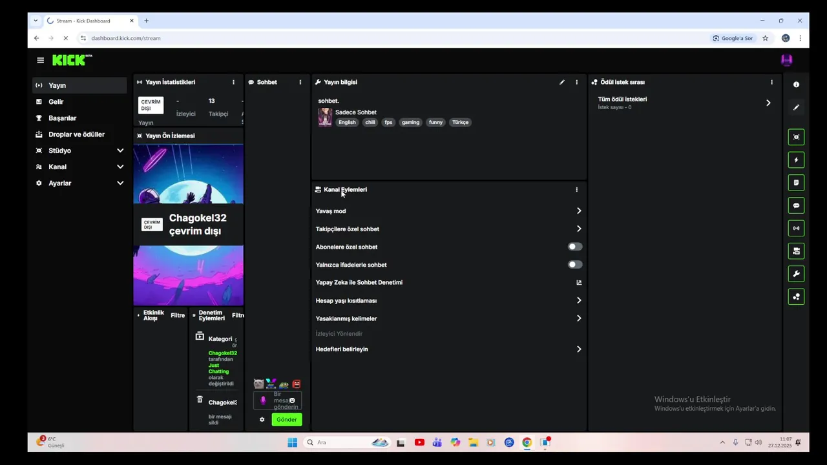Open the Kanal Eylemleri three-dot menu
The image size is (827, 465).
(x=577, y=189)
